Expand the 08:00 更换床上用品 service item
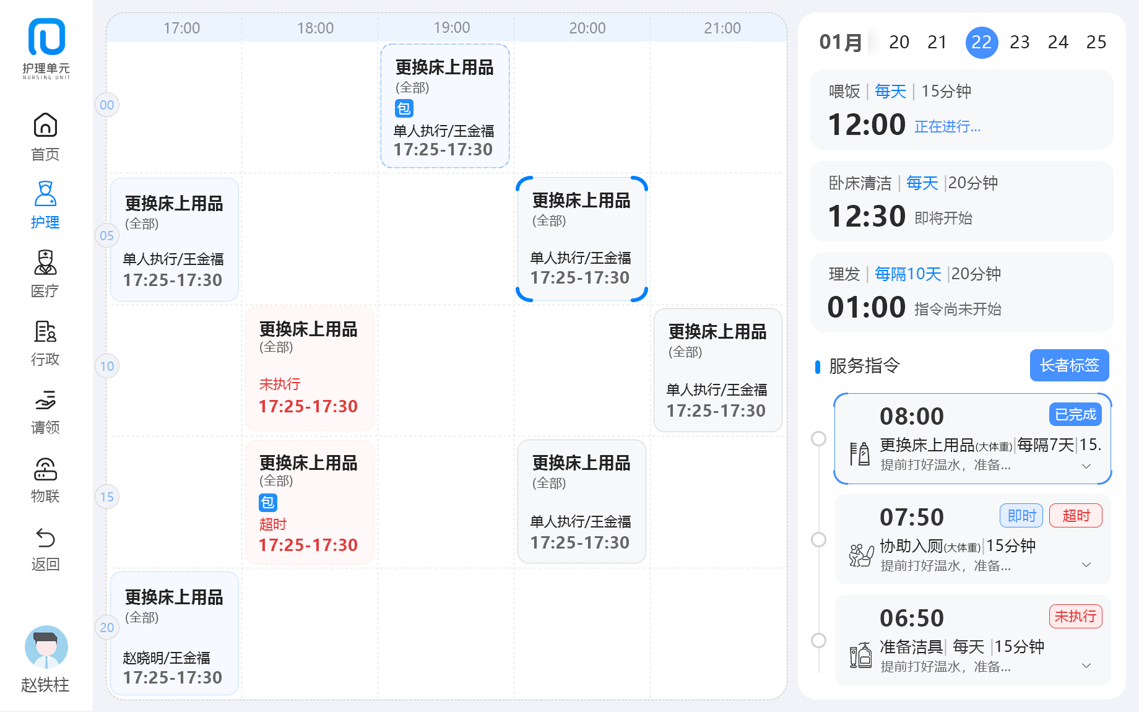The image size is (1139, 712). pyautogui.click(x=1086, y=466)
